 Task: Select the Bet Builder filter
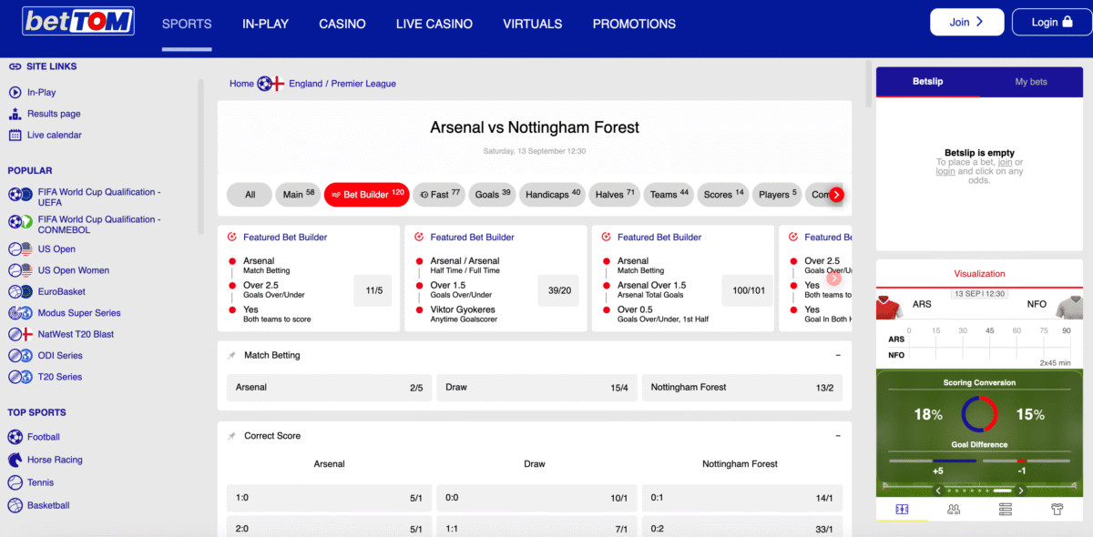tap(367, 195)
